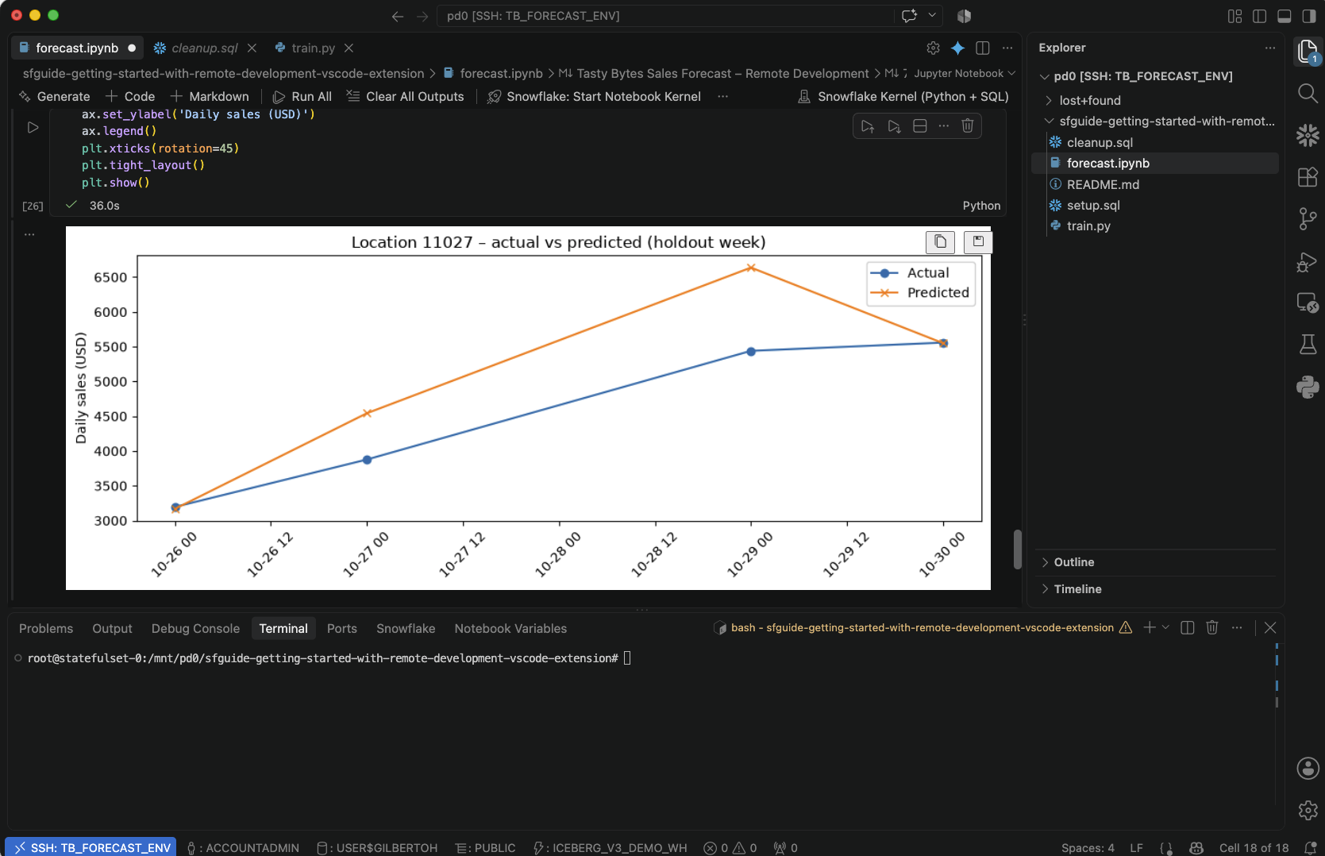Open the Output panel tab
Viewport: 1325px width, 856px height.
click(112, 628)
